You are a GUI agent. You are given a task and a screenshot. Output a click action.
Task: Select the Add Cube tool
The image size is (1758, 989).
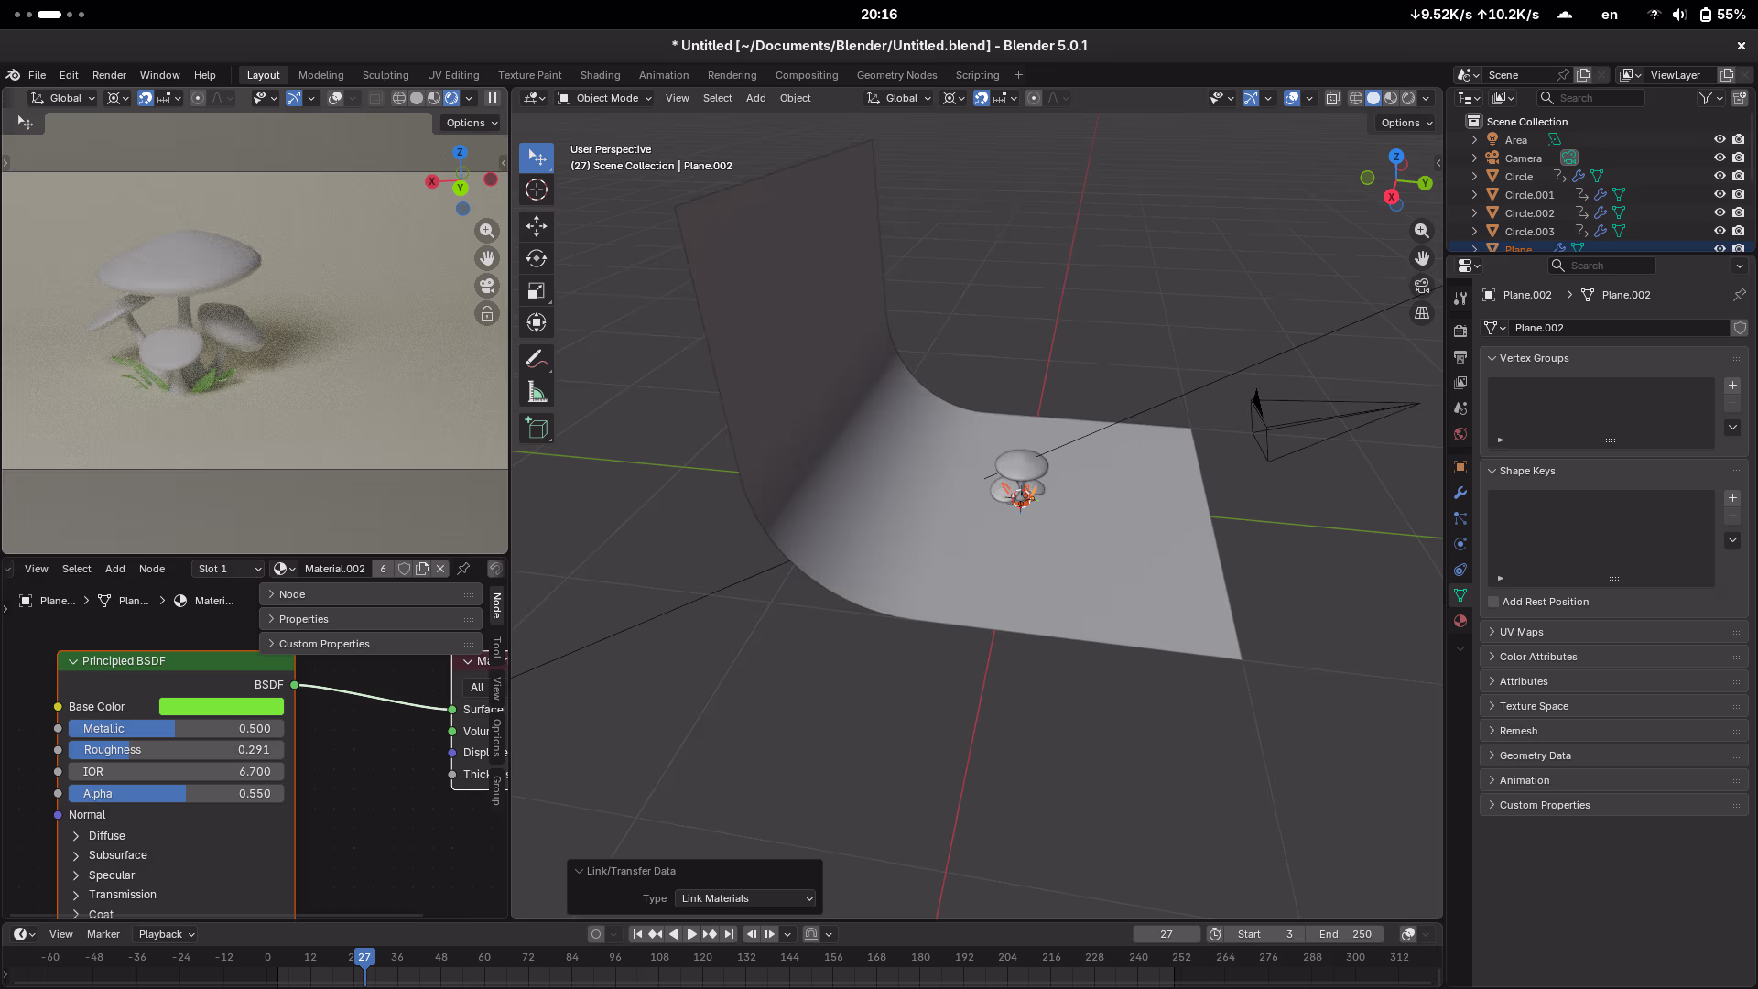click(x=537, y=428)
